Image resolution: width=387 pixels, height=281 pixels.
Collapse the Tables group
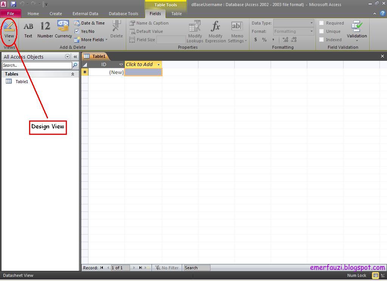pos(73,74)
